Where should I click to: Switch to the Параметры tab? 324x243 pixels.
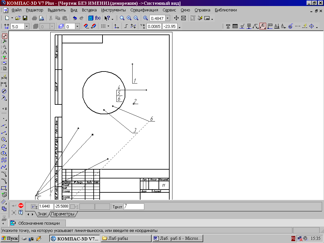click(63, 214)
